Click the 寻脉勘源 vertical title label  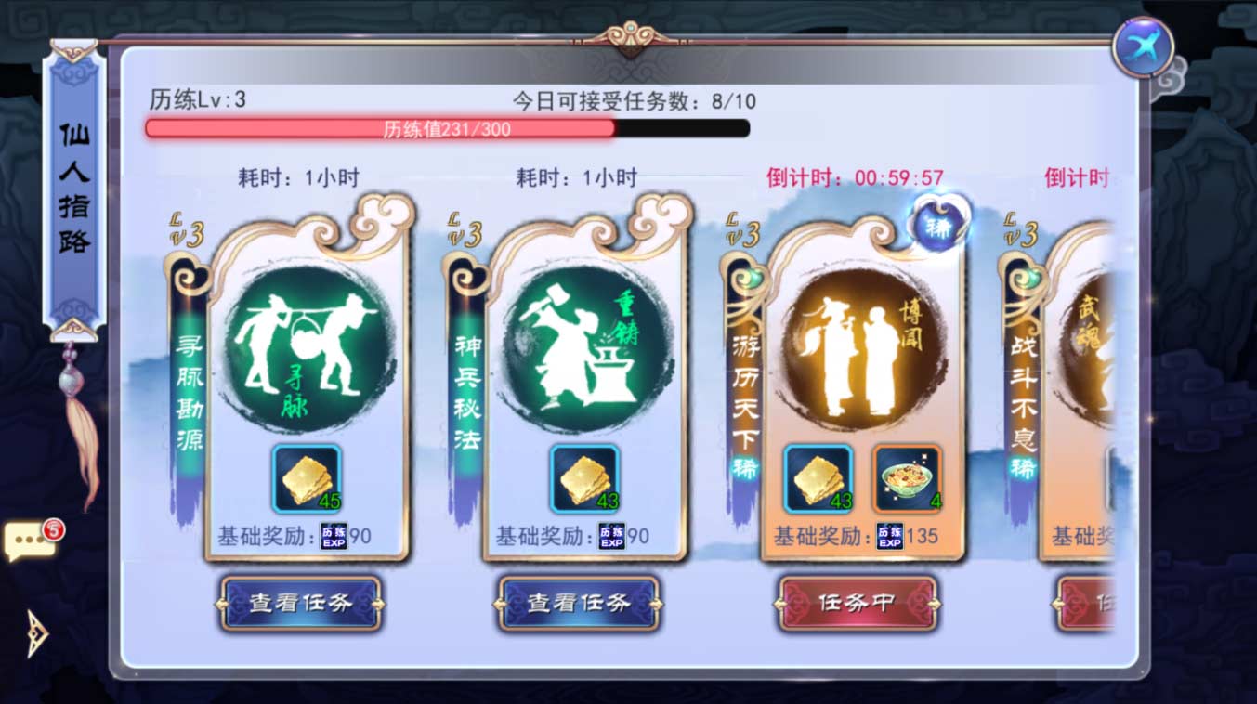click(190, 394)
